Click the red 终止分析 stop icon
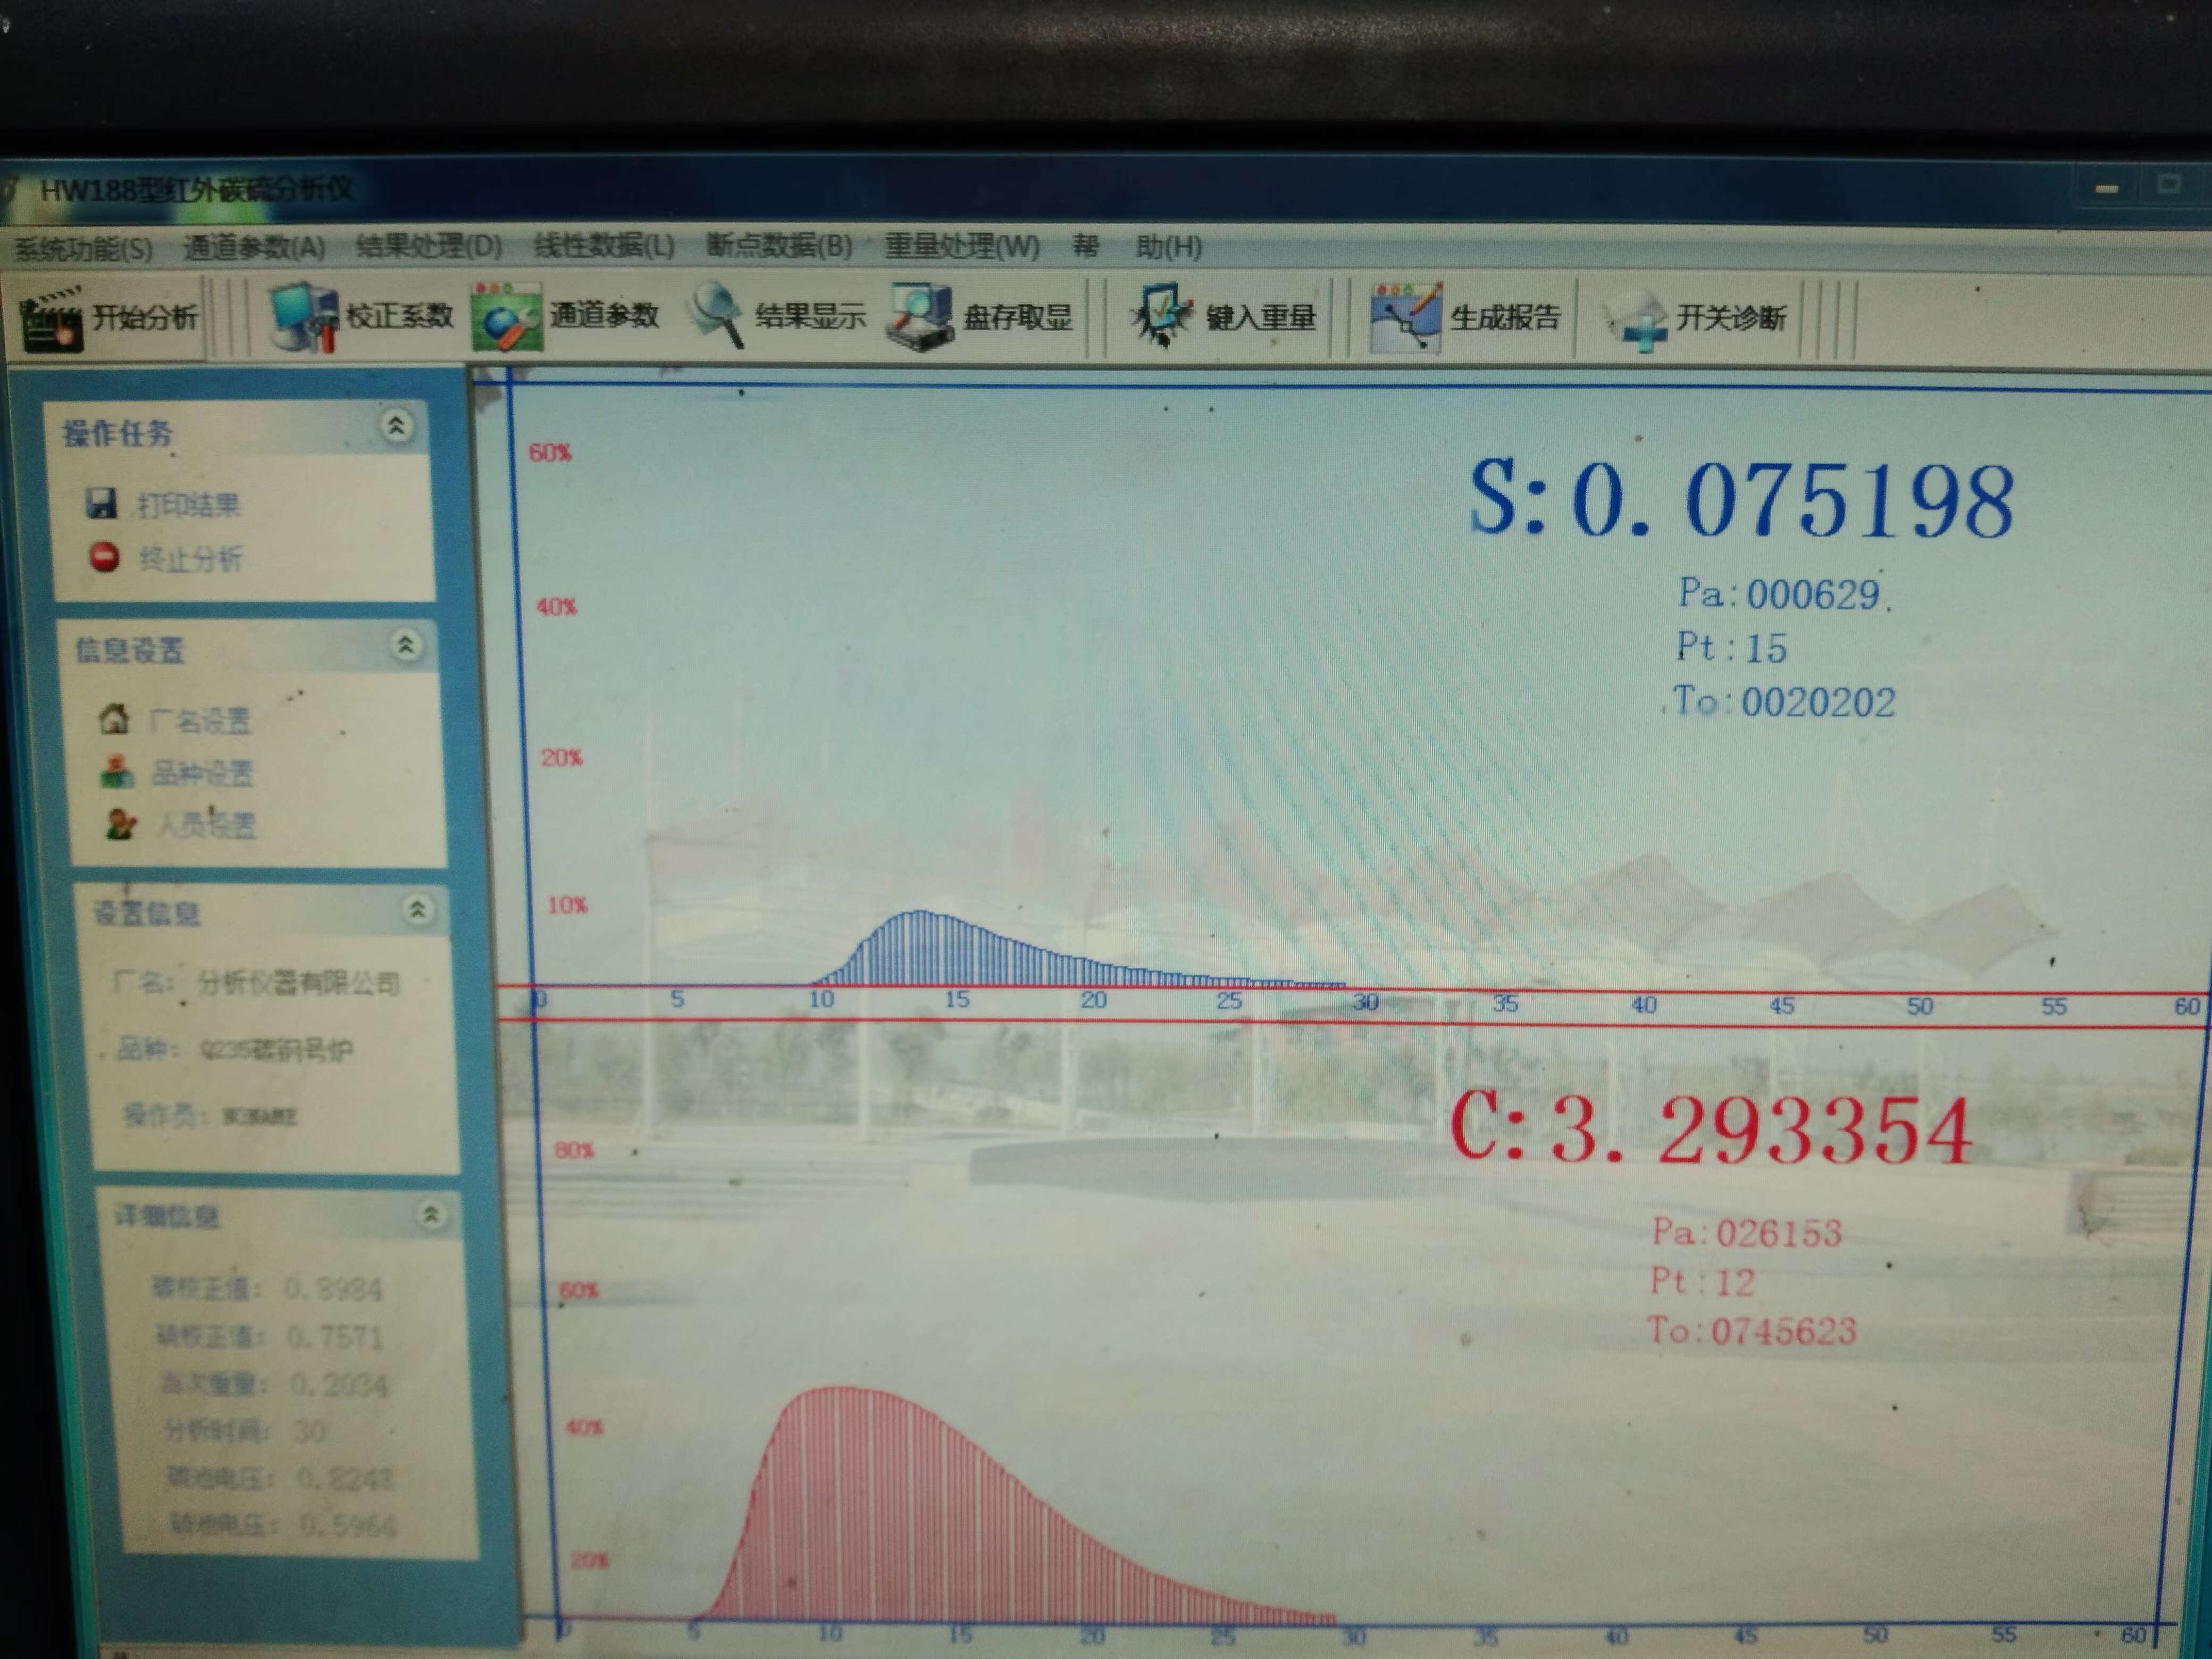Screen dimensions: 2212x1659 104,557
